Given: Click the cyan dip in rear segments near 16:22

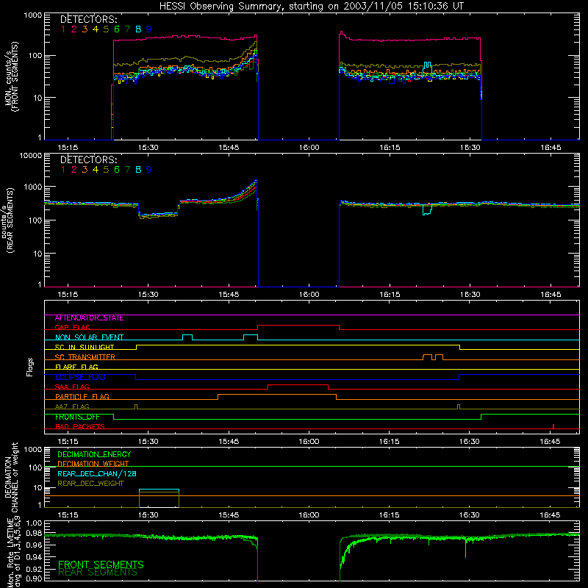Looking at the screenshot, I should (427, 210).
